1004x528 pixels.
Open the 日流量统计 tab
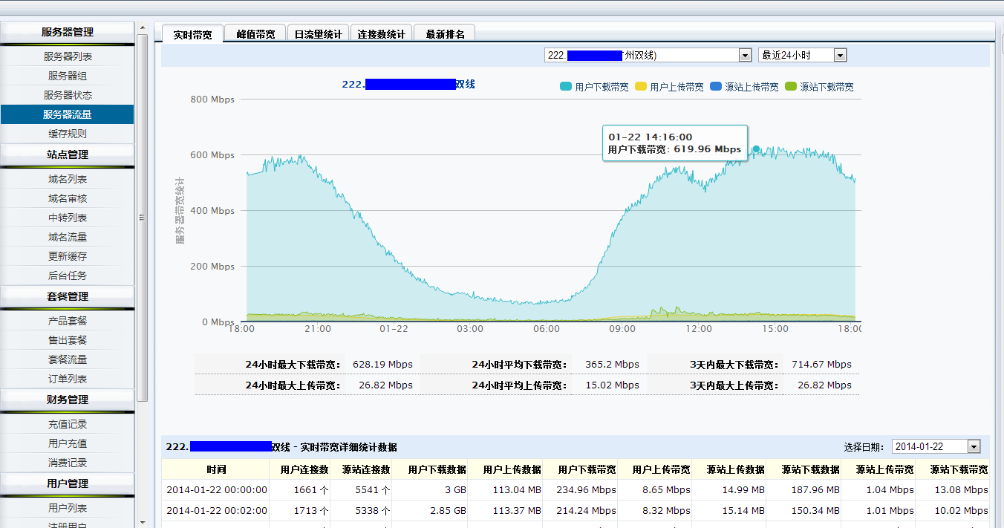point(318,34)
